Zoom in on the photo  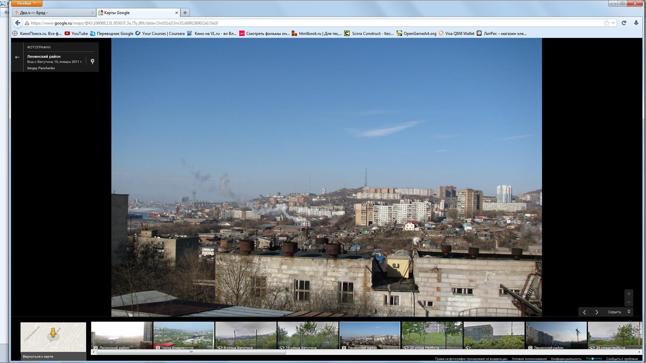[629, 294]
